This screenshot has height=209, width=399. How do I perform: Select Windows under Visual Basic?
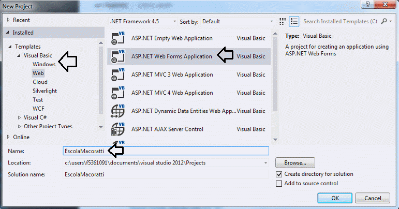[x=44, y=64]
